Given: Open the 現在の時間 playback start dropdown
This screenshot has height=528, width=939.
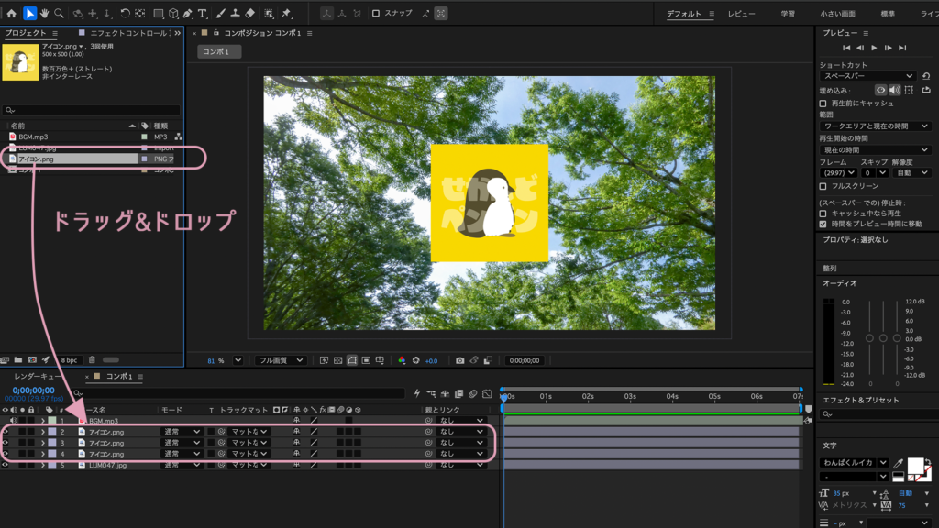Looking at the screenshot, I should pyautogui.click(x=875, y=149).
